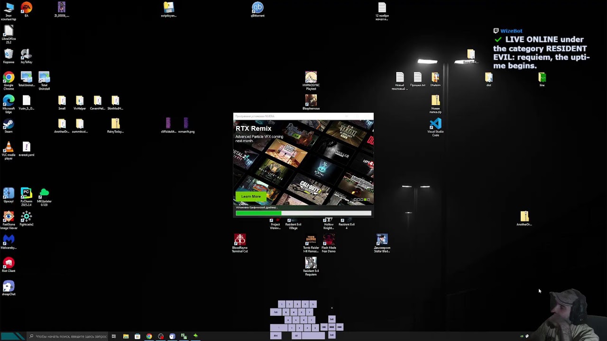Open the Upscayl desktop shortcut

pos(9,195)
